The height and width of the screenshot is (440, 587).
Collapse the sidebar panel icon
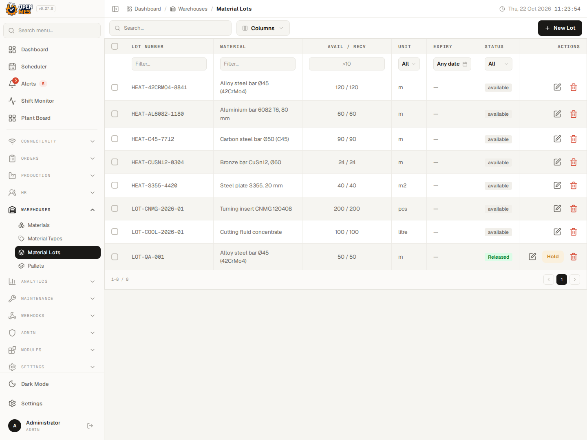coord(115,9)
